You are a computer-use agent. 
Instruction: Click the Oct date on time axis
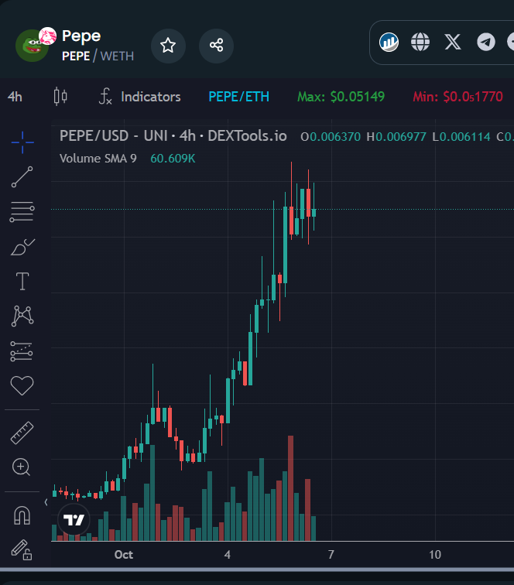(124, 555)
